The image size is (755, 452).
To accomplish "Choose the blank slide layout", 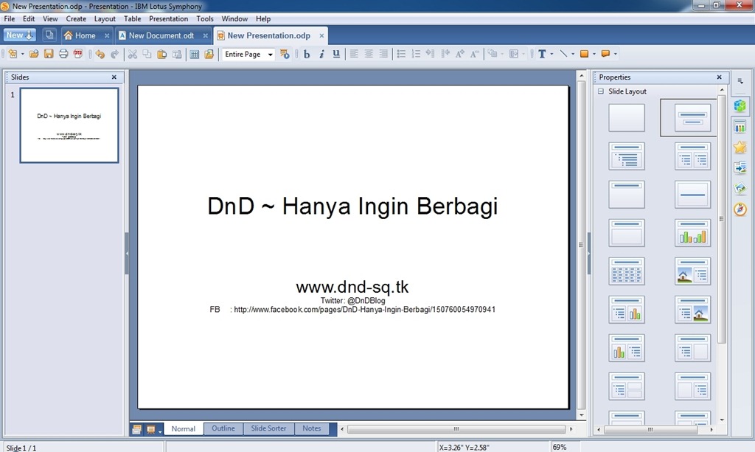I will [627, 117].
